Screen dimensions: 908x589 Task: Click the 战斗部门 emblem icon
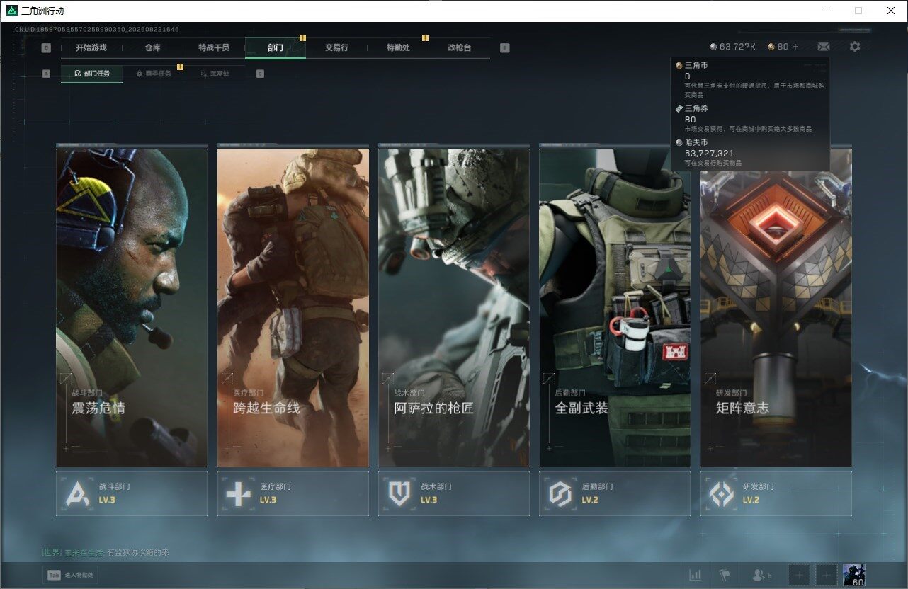[x=77, y=493]
